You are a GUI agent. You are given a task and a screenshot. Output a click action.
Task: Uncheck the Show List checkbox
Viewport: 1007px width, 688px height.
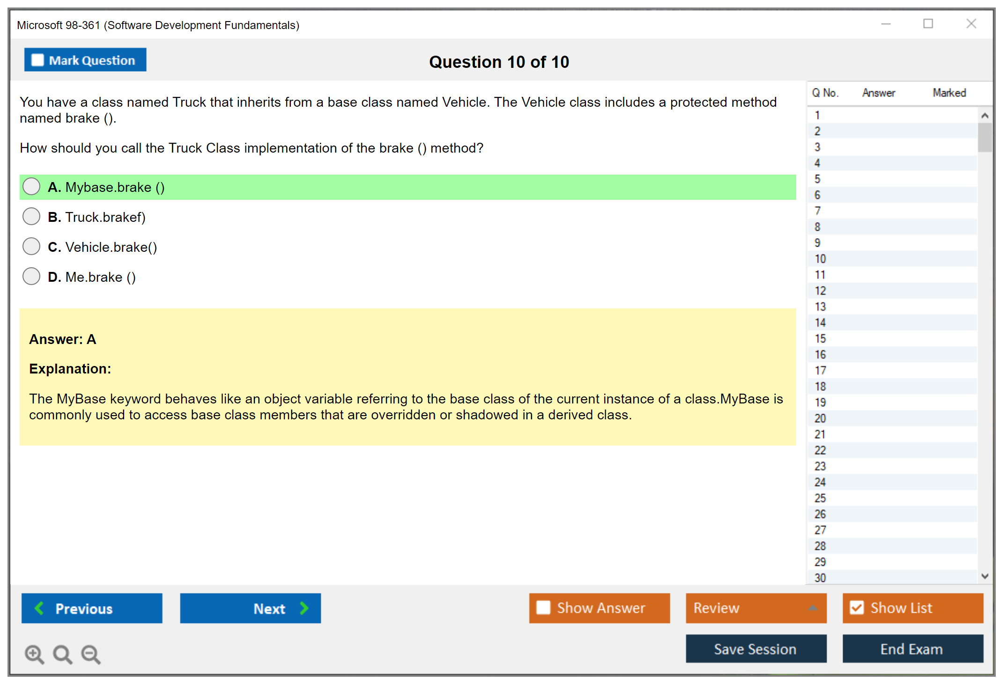pyautogui.click(x=857, y=607)
